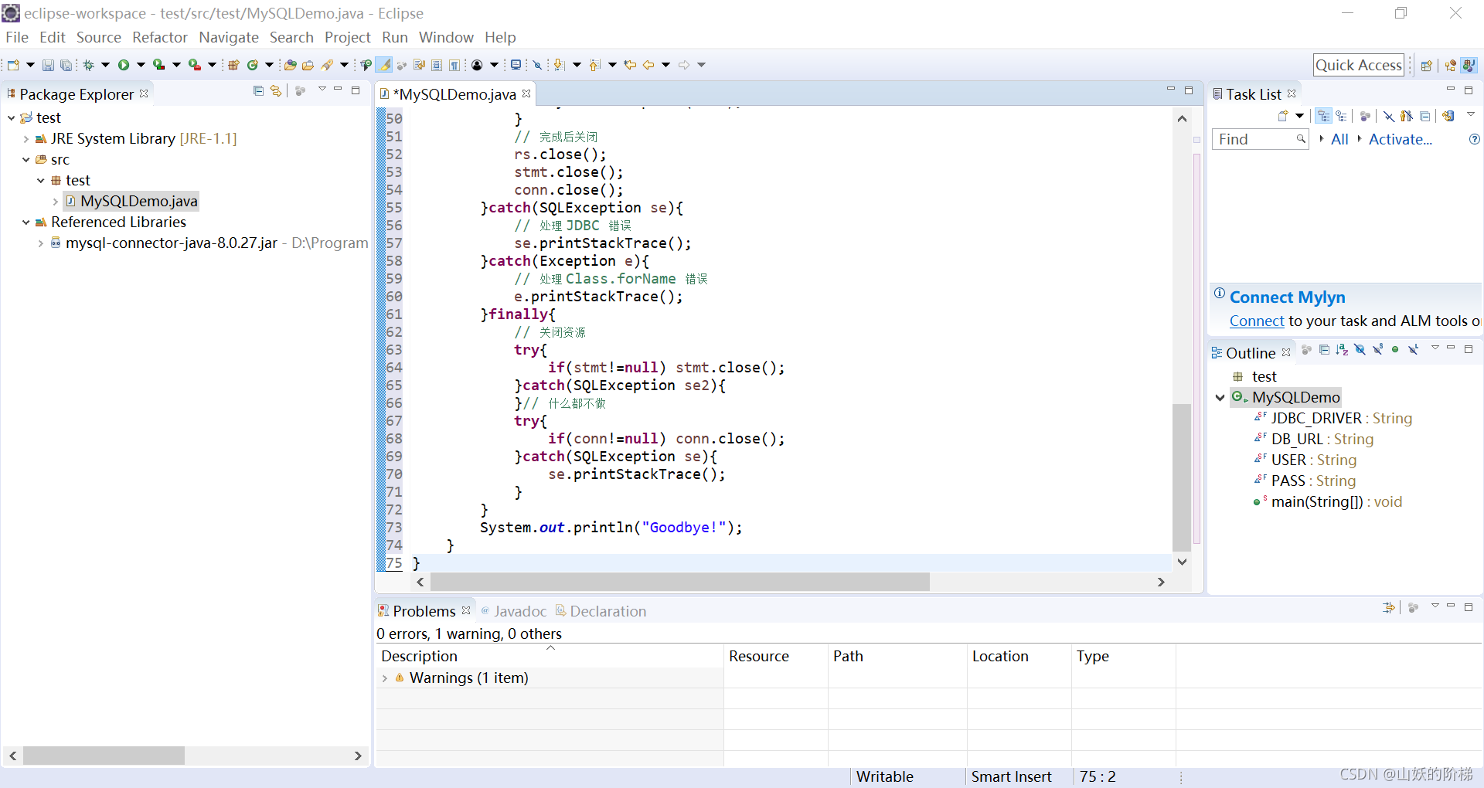Collapse All in Package Explorer
Screen dimensions: 1484x788
pyautogui.click(x=258, y=91)
